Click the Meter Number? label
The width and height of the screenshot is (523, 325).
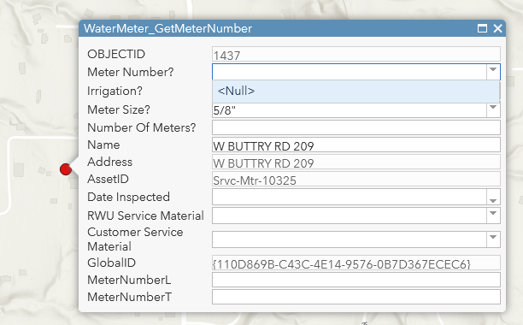pos(131,72)
